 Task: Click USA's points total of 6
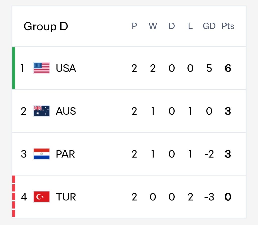click(228, 68)
